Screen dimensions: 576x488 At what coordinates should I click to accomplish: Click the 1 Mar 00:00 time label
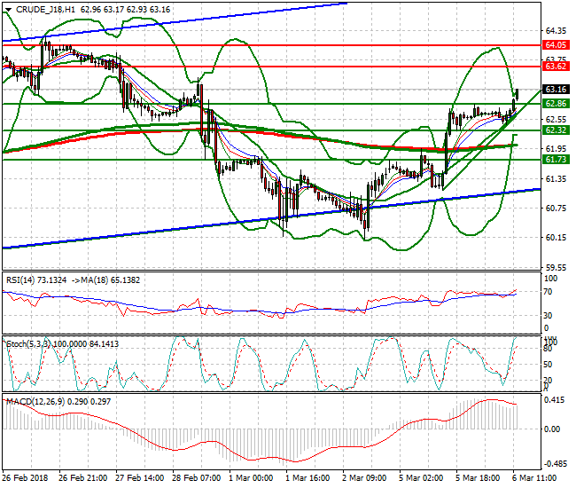click(251, 478)
